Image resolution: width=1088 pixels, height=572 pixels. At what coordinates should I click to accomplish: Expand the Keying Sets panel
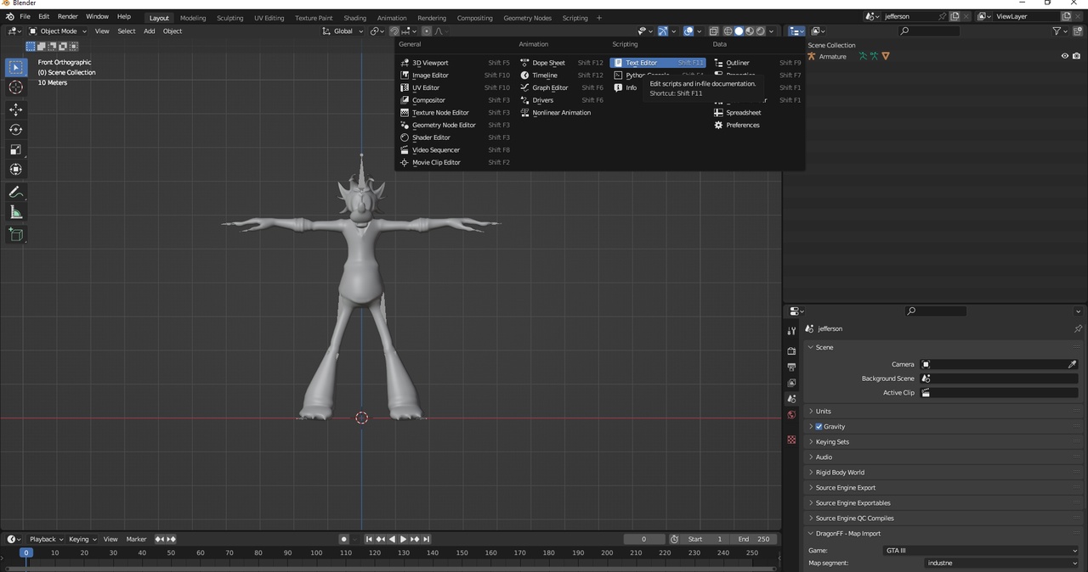coord(943,442)
